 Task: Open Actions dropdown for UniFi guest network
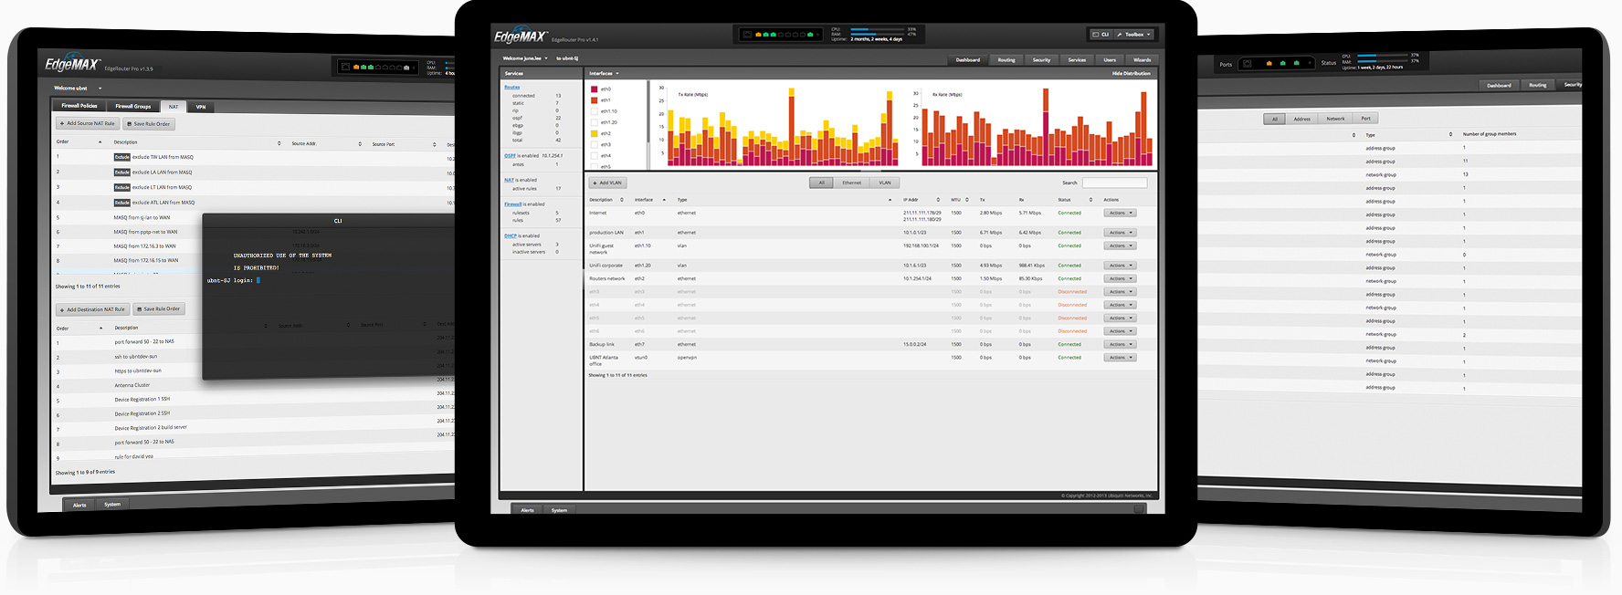click(x=1120, y=245)
